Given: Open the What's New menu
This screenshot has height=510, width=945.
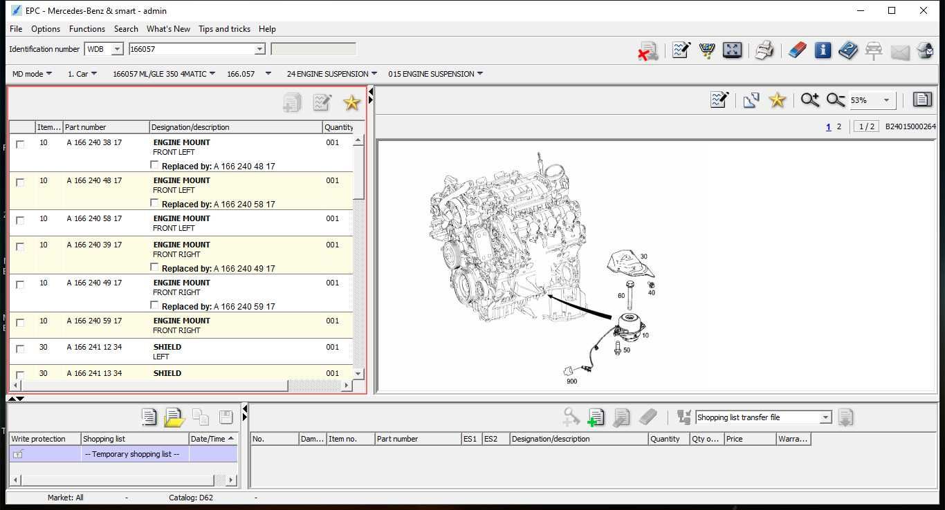Looking at the screenshot, I should pyautogui.click(x=168, y=29).
